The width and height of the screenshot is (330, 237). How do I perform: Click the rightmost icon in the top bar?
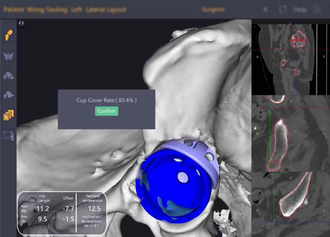tap(317, 9)
